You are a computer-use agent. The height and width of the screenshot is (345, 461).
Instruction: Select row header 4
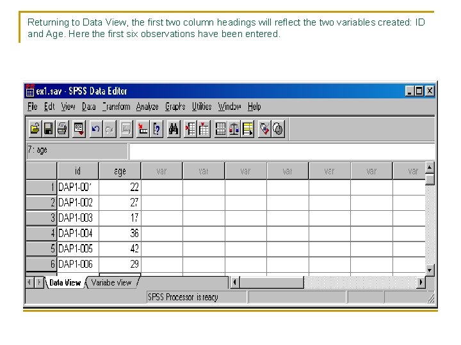[41, 234]
